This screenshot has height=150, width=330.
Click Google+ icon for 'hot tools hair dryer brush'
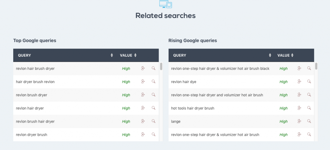(299, 108)
